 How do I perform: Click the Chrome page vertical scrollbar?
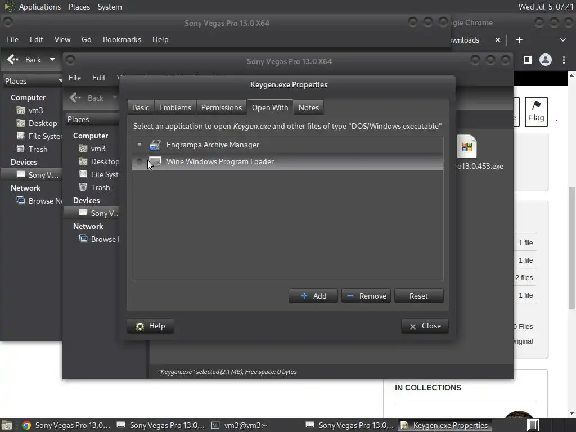pyautogui.click(x=571, y=248)
